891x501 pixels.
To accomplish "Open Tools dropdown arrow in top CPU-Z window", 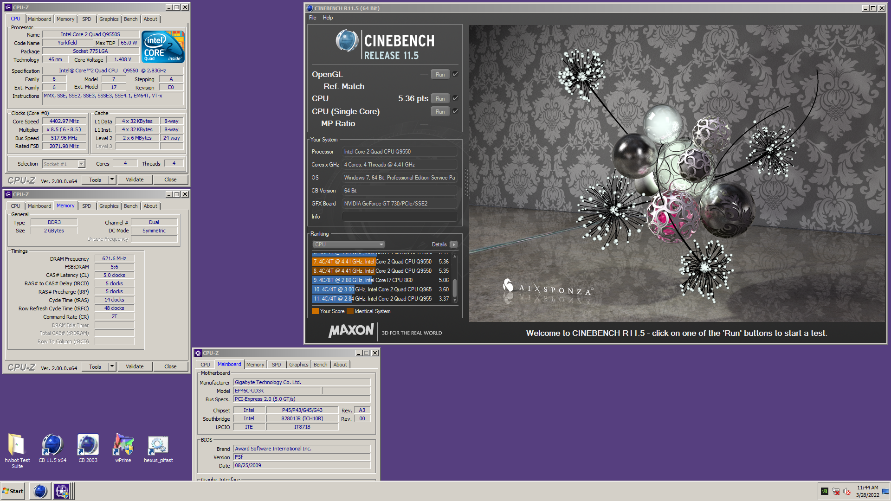I will point(112,180).
